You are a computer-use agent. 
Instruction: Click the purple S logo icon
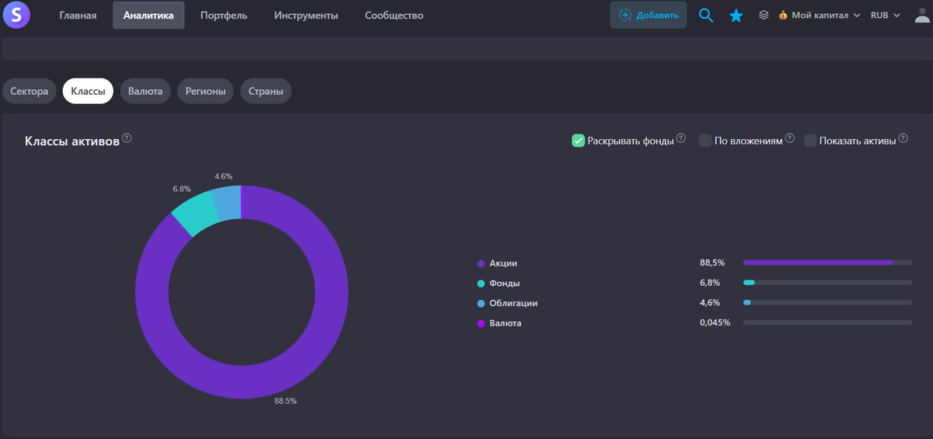pyautogui.click(x=16, y=15)
